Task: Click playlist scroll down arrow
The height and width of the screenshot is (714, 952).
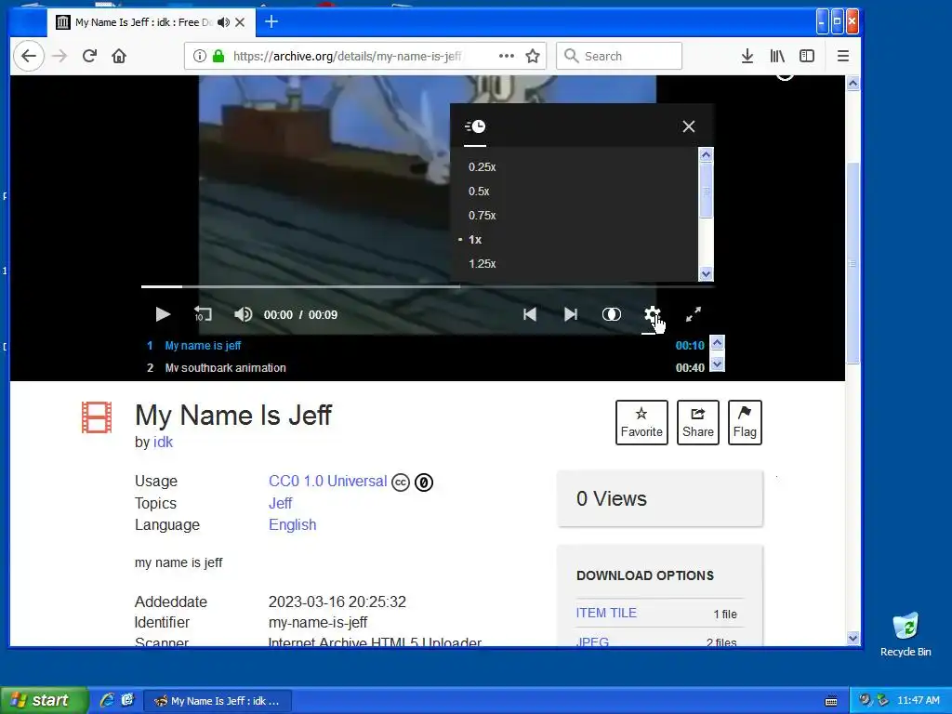Action: pyautogui.click(x=717, y=364)
